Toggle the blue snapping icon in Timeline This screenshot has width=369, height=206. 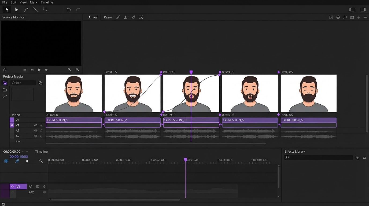[17, 161]
